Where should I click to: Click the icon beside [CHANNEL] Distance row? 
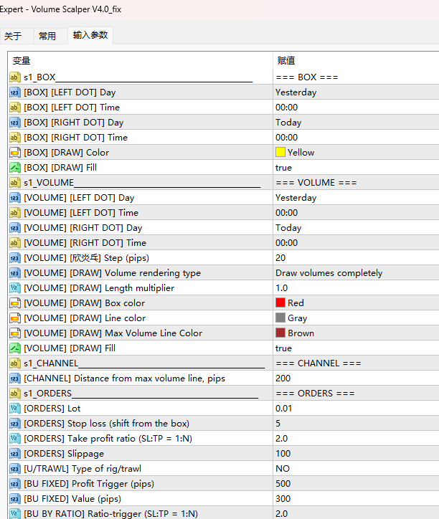click(15, 378)
